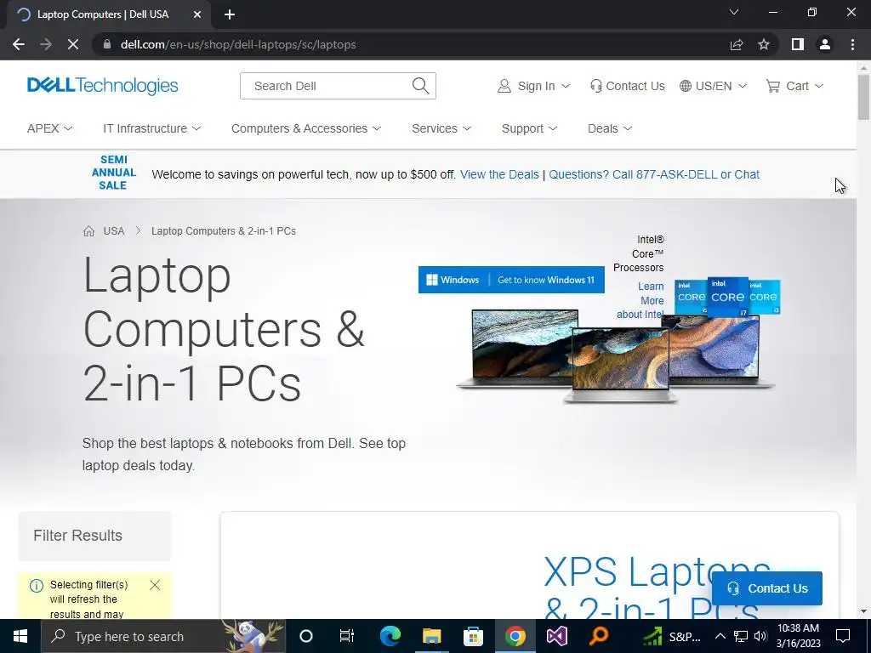Open File Explorer from the taskbar

(x=431, y=636)
